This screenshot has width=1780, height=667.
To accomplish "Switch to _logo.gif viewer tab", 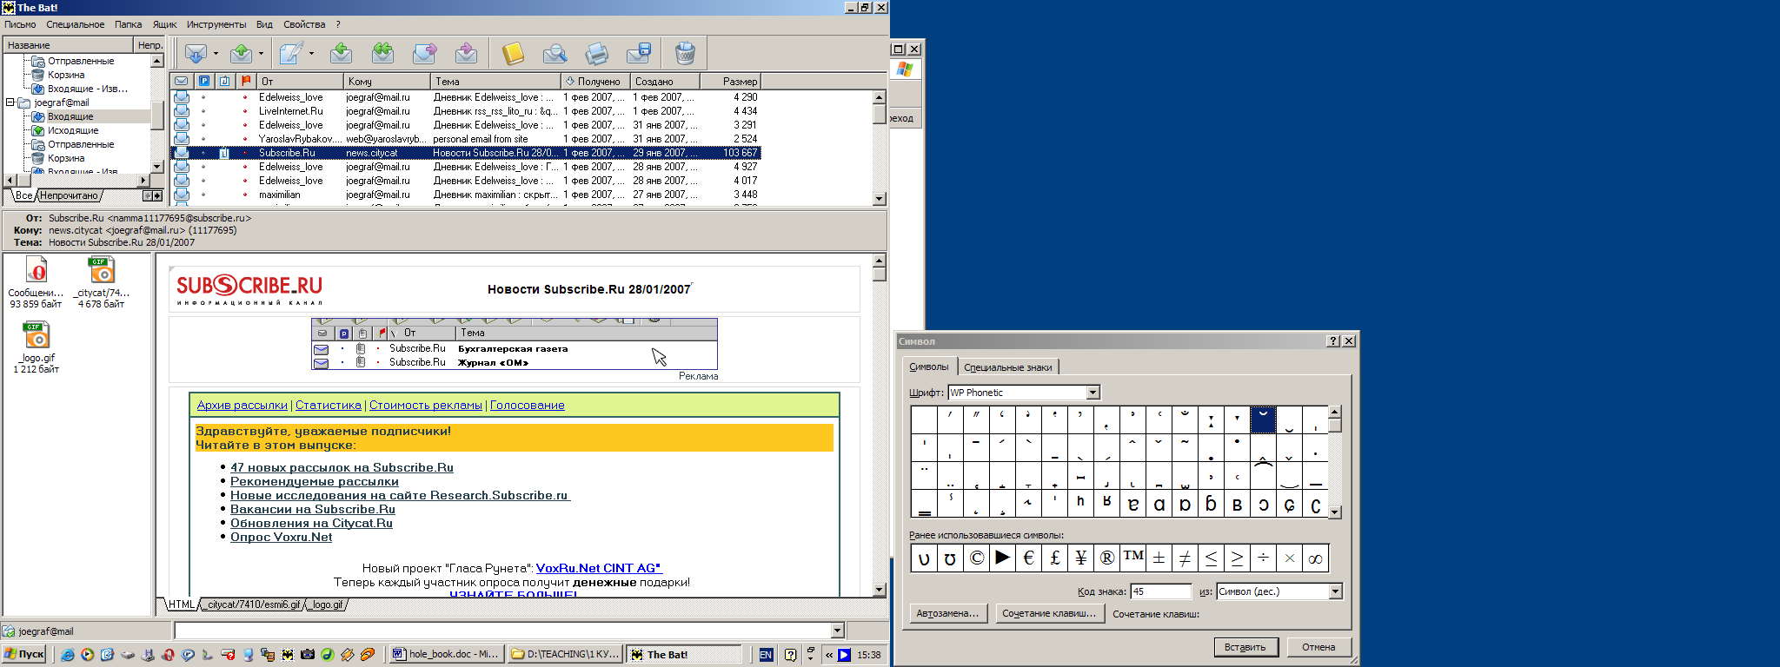I will 327,604.
